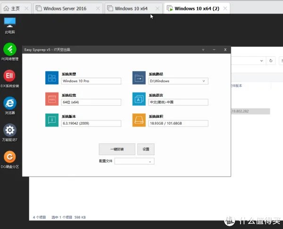The image size is (283, 229).
Task: Click the 系统版本 field showing 6.3.19042 (2009)
Action: click(91, 123)
